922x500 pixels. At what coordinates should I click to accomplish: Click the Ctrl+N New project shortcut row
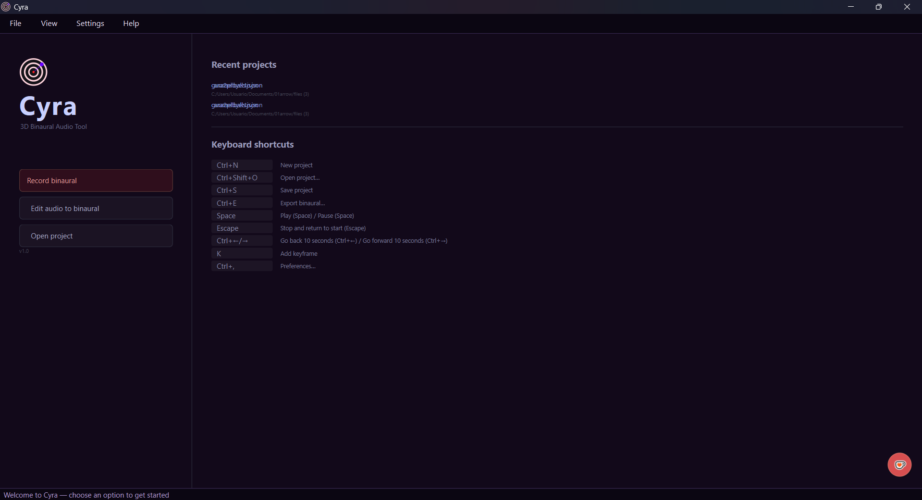(262, 165)
